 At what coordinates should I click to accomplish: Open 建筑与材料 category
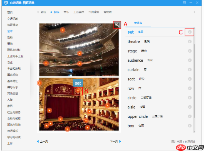14,50
